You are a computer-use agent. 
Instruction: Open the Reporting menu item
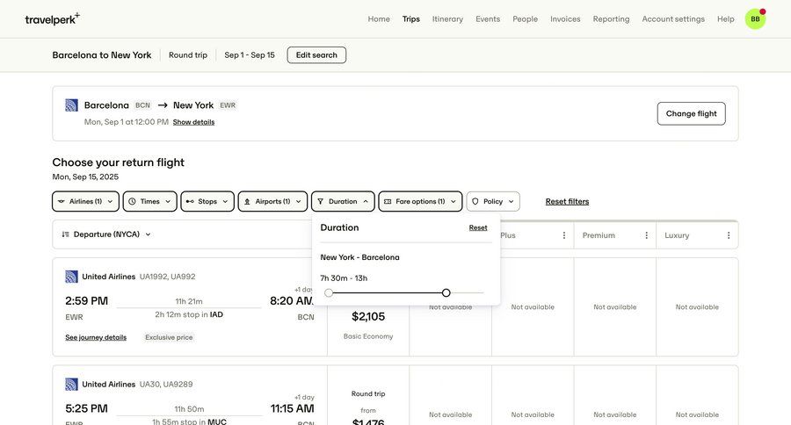point(611,18)
